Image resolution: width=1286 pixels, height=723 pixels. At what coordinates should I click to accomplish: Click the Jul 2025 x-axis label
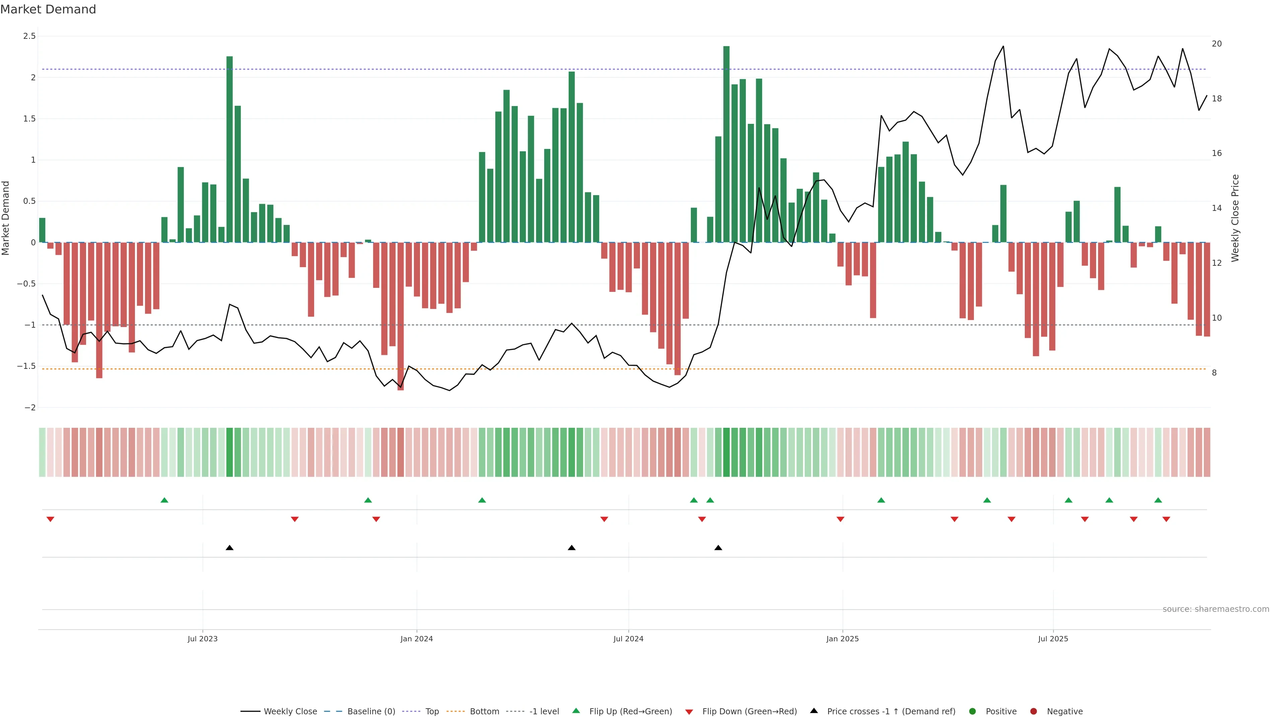[x=1053, y=639]
